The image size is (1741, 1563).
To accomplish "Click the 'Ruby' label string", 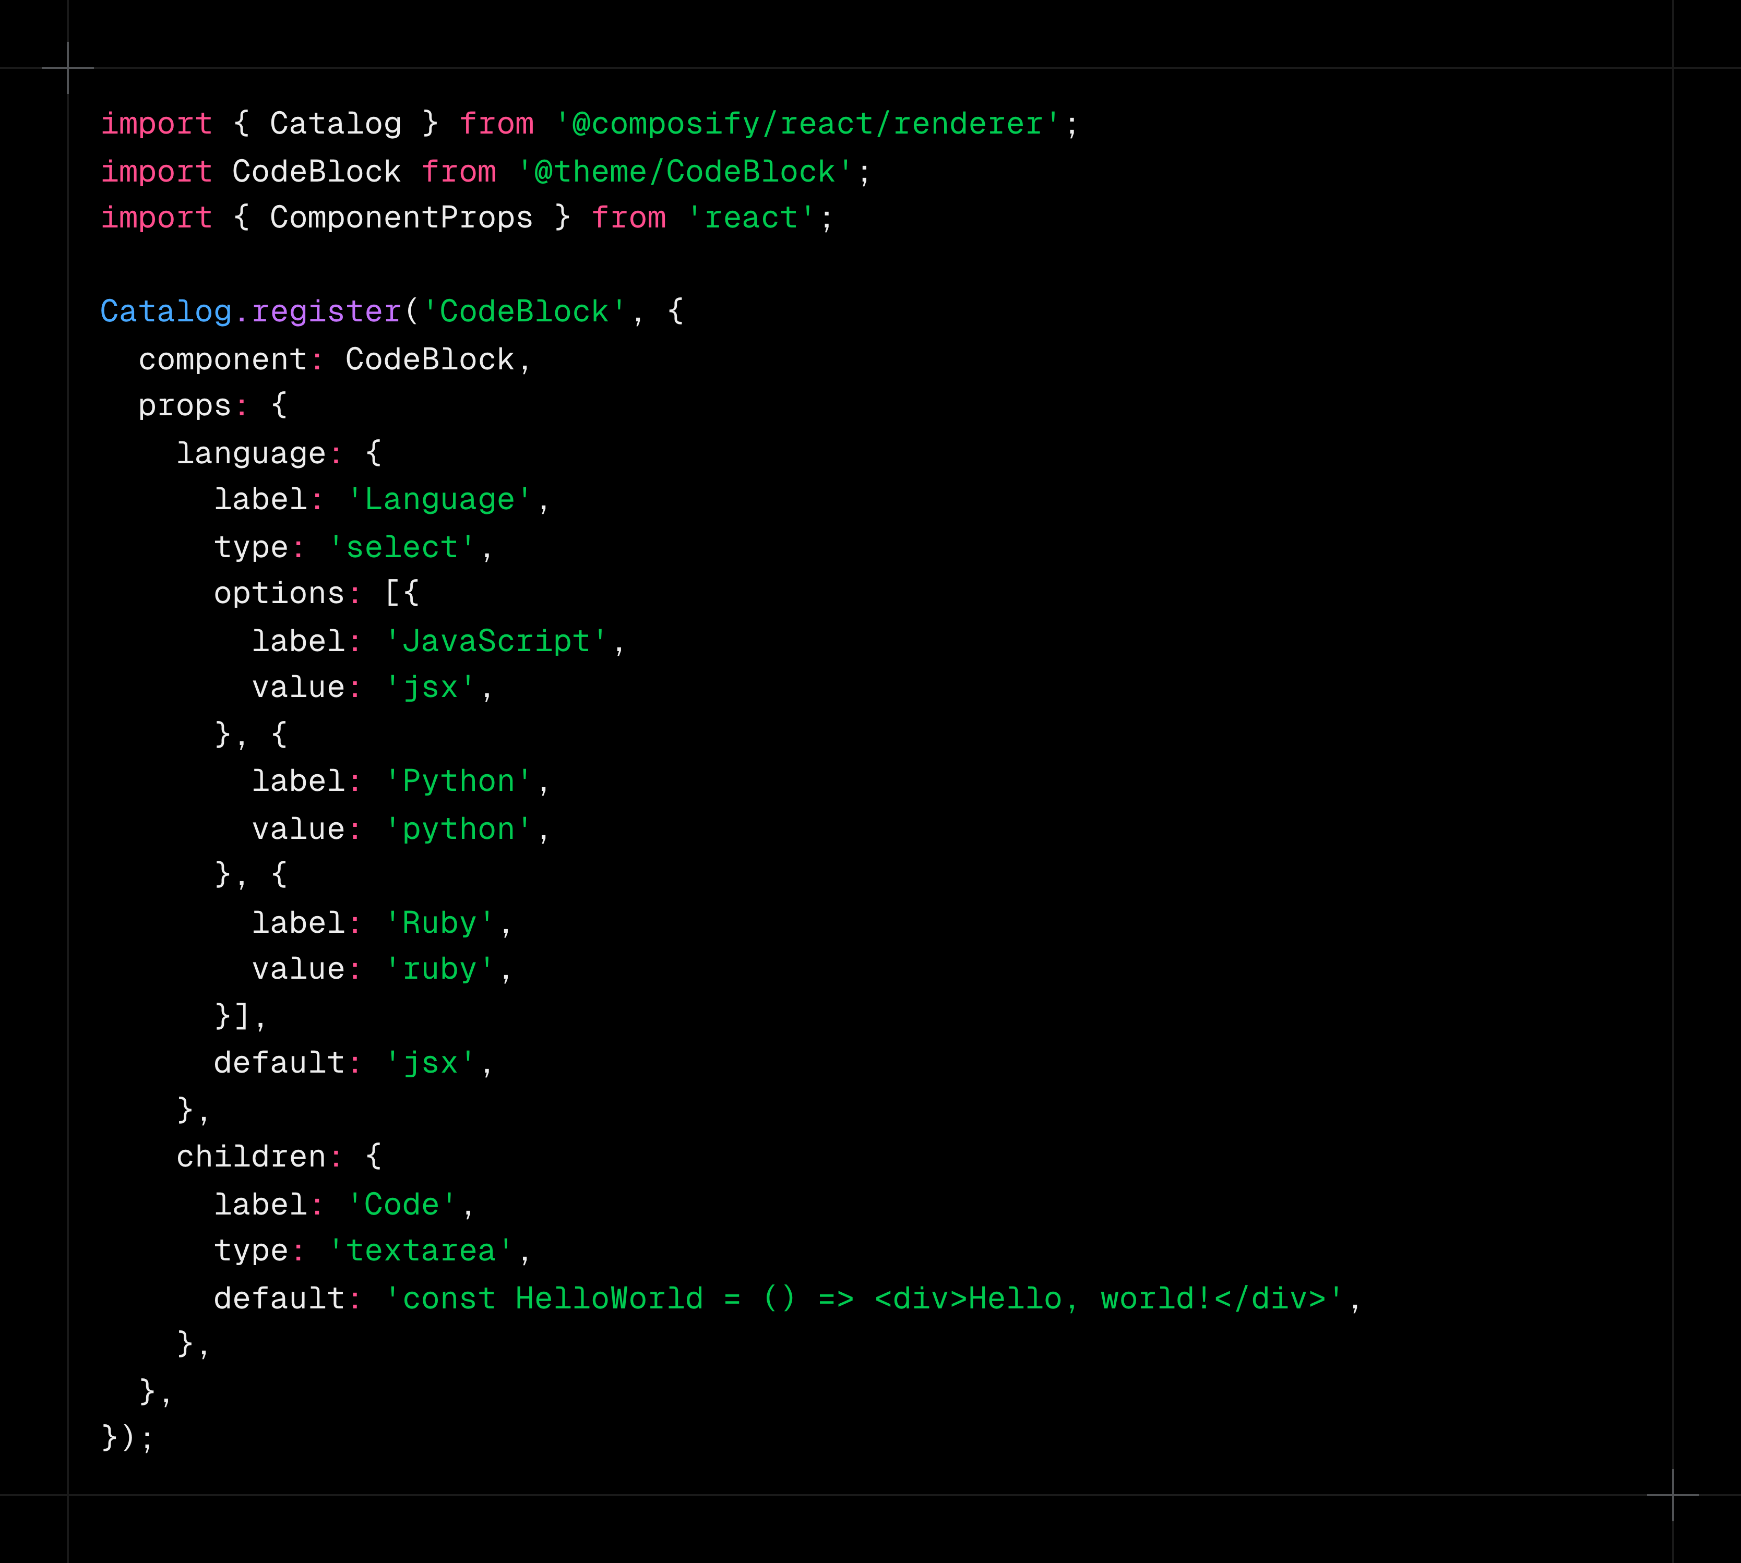I will coord(439,923).
